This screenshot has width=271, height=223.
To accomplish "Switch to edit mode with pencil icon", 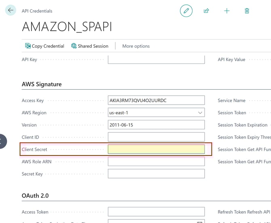I will 186,11.
